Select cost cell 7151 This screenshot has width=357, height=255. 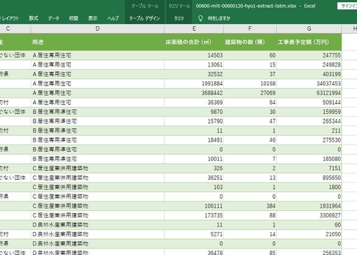pyautogui.click(x=309, y=168)
